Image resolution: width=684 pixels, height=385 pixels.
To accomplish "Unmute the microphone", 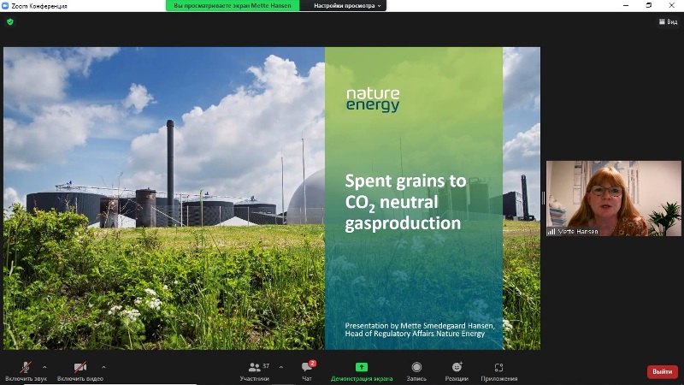I will point(26,367).
